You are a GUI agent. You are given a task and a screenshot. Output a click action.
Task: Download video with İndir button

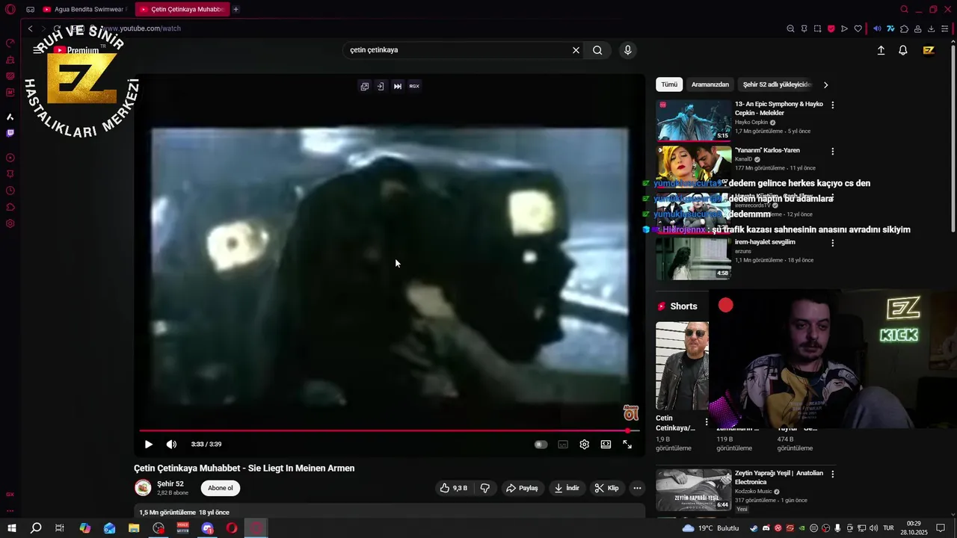pyautogui.click(x=566, y=488)
